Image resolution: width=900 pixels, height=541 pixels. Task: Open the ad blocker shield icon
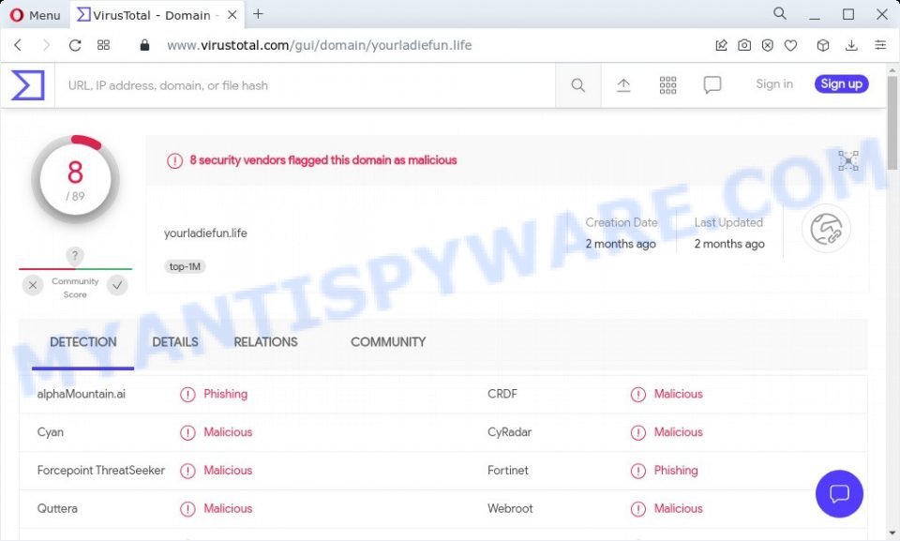(x=768, y=45)
